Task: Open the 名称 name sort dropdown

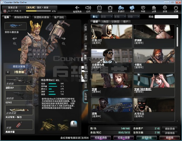Action: click(133, 17)
